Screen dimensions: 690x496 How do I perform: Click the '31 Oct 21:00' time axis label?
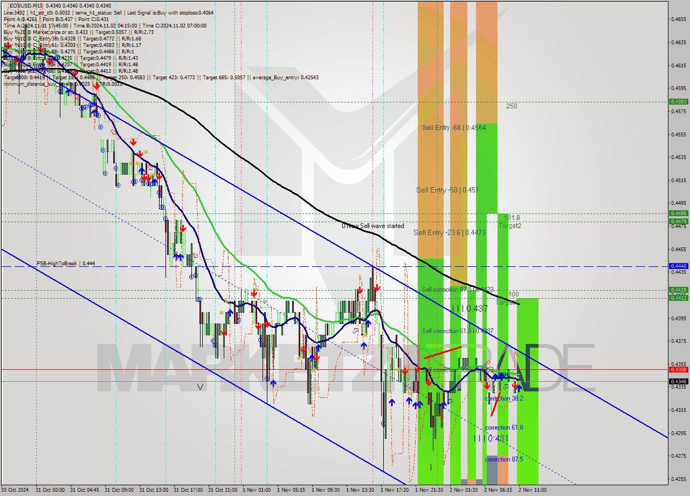coord(223,490)
